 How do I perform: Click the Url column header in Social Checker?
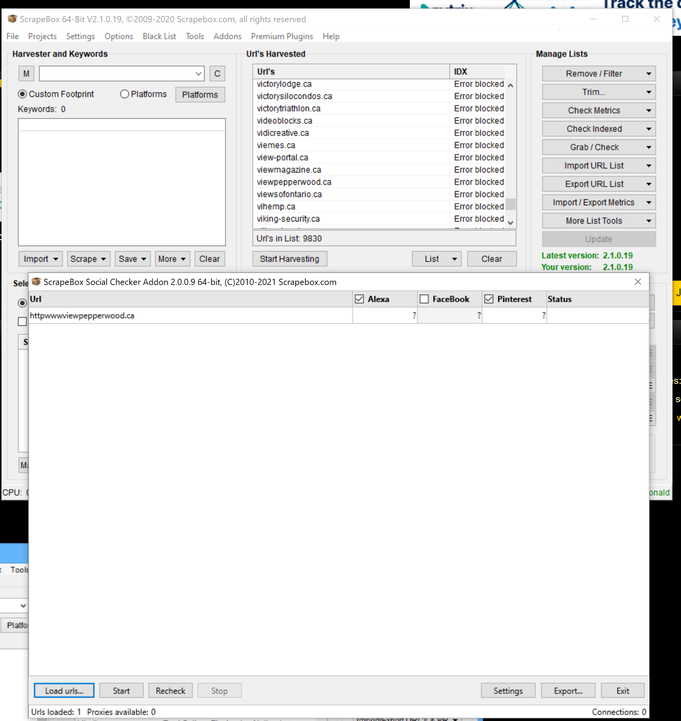point(191,299)
